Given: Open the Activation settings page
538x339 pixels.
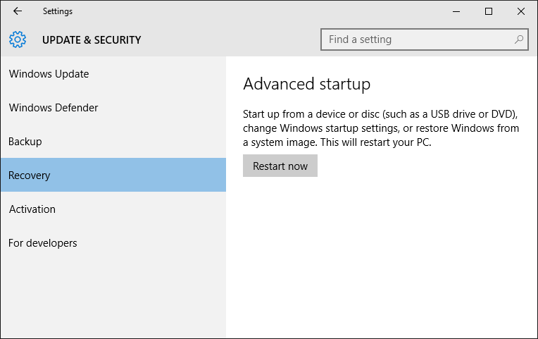Looking at the screenshot, I should tap(32, 209).
